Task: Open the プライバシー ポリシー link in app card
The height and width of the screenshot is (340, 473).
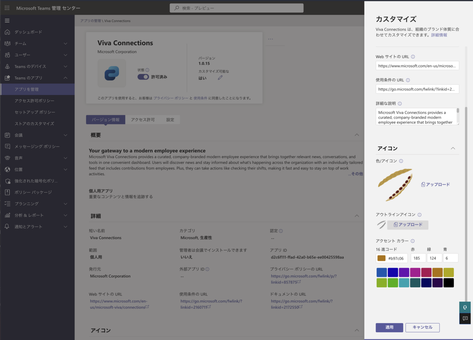Action: [171, 98]
